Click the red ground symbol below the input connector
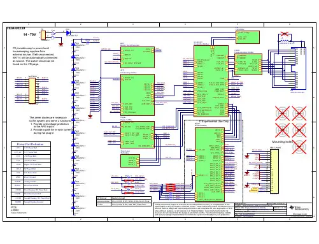Viewport: 319px width, 244px height. tap(61, 45)
